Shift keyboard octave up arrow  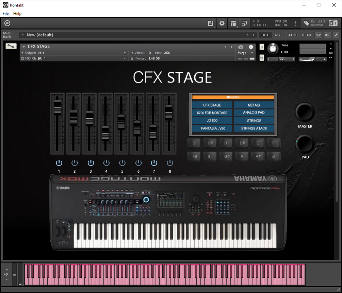(x=7, y=269)
